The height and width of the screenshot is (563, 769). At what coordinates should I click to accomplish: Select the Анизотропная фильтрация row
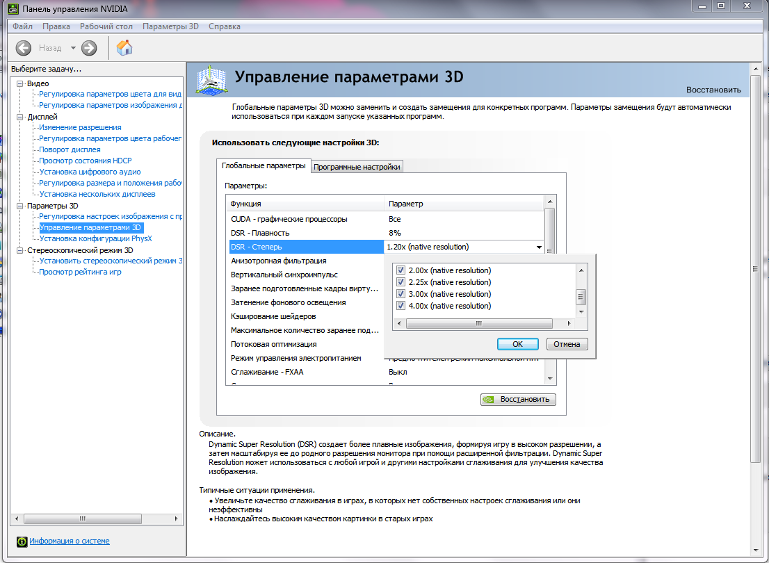click(x=307, y=261)
